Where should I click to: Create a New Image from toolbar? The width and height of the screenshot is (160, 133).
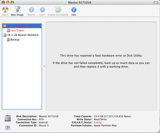click(x=18, y=10)
